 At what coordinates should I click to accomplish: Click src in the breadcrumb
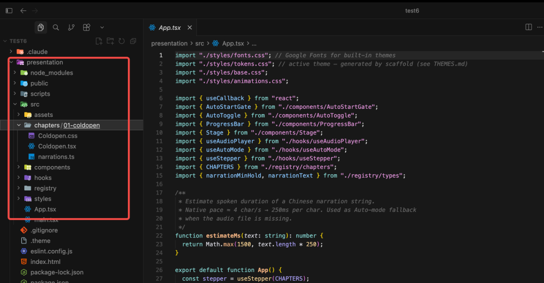[199, 43]
